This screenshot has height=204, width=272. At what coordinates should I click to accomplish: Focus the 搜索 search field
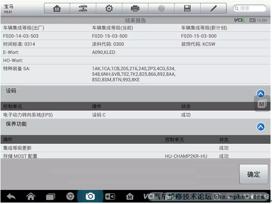click(x=250, y=8)
